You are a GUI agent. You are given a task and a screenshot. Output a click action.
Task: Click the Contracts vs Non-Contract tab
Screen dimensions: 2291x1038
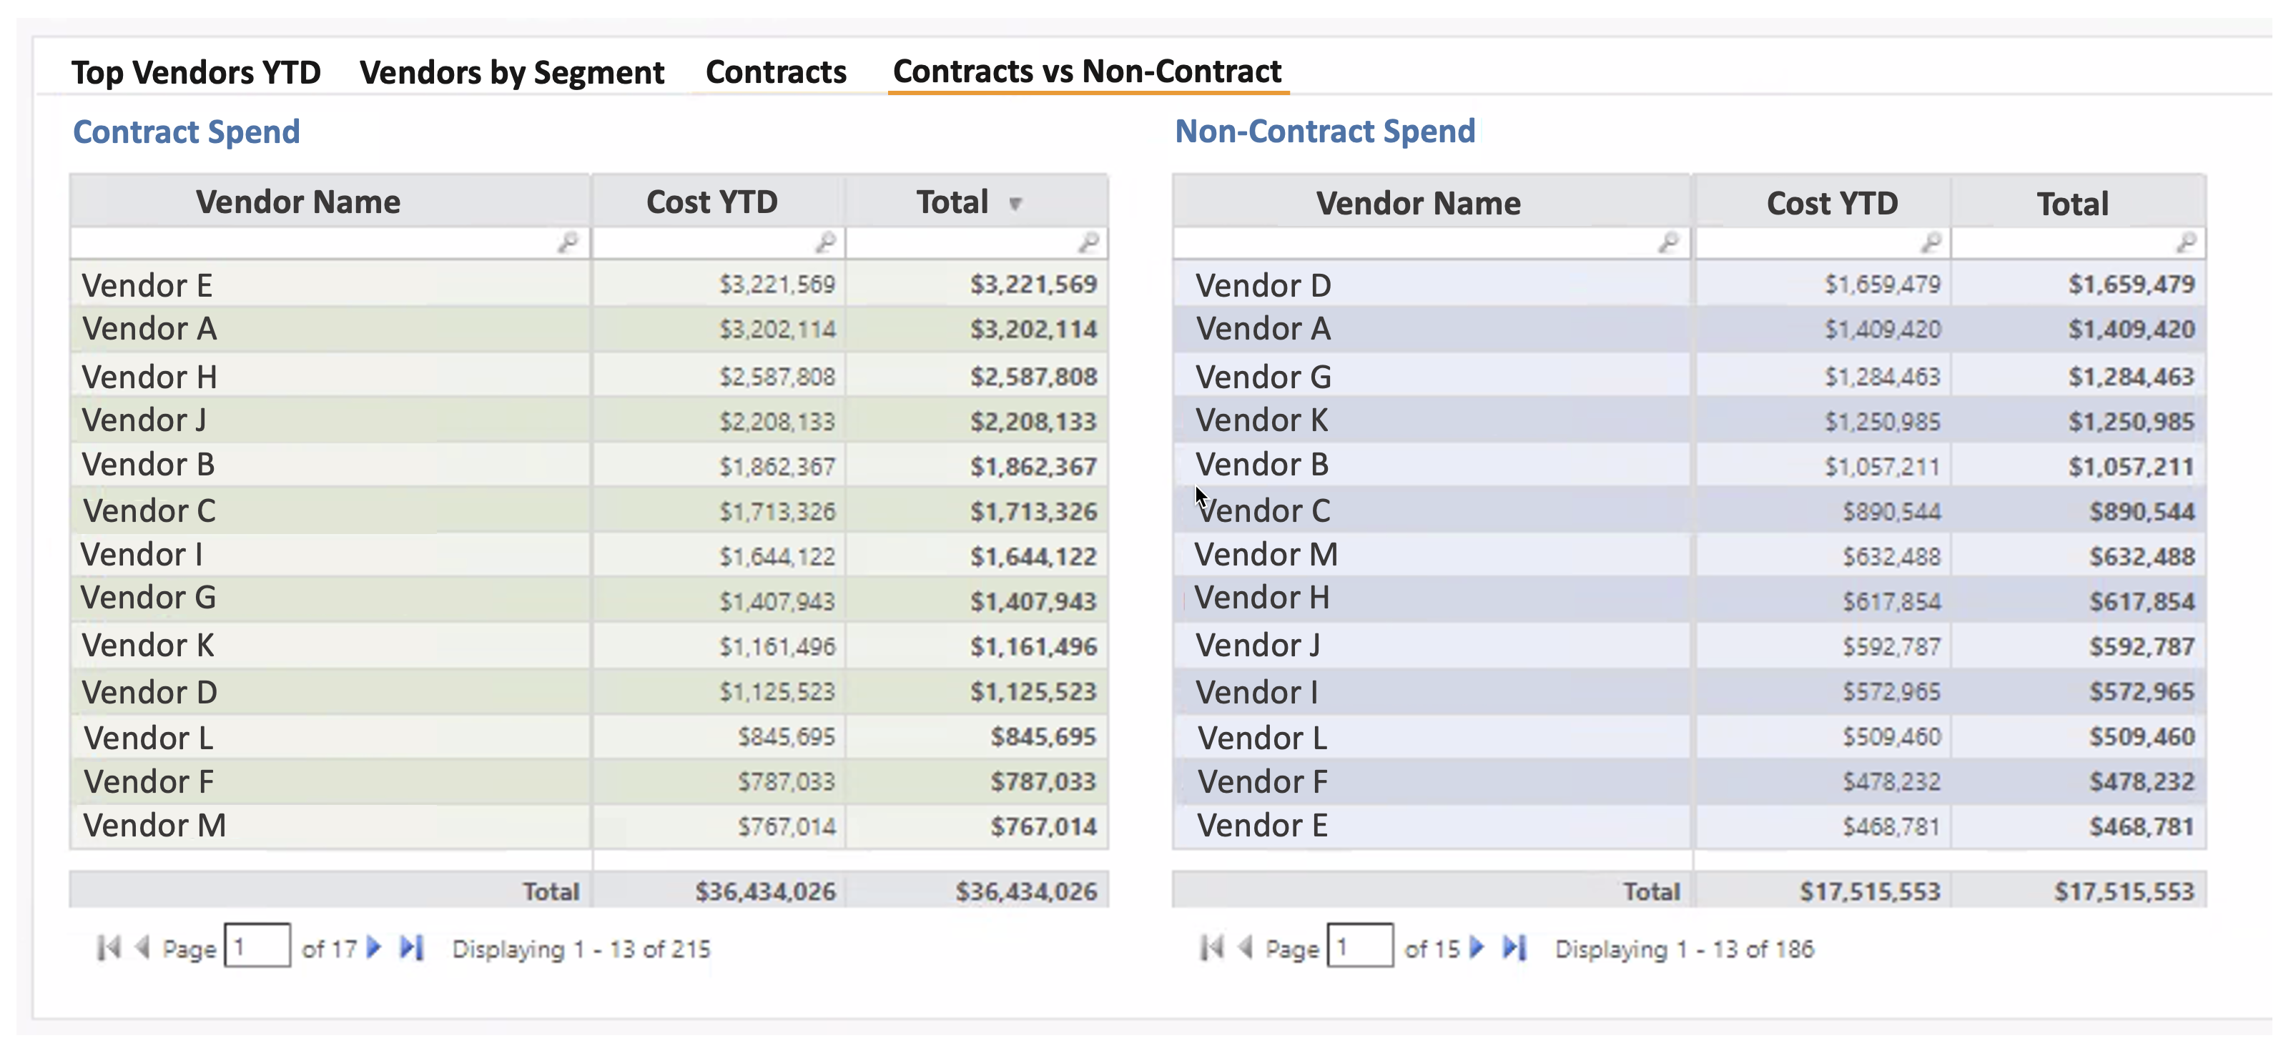[x=1087, y=70]
